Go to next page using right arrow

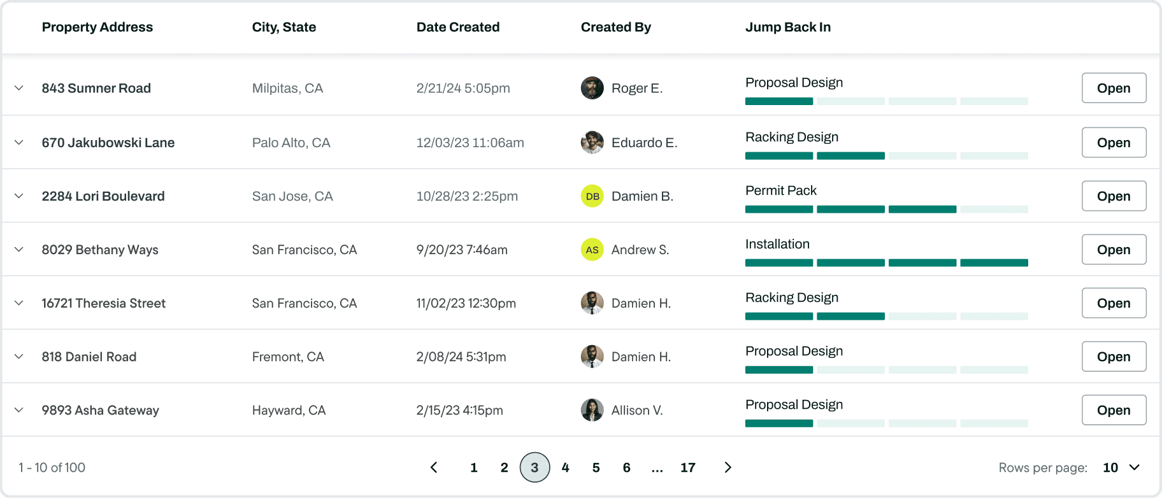point(728,467)
